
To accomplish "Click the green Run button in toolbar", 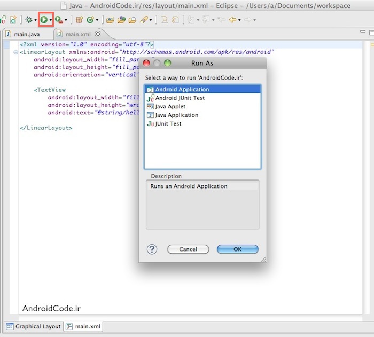I will (44, 20).
